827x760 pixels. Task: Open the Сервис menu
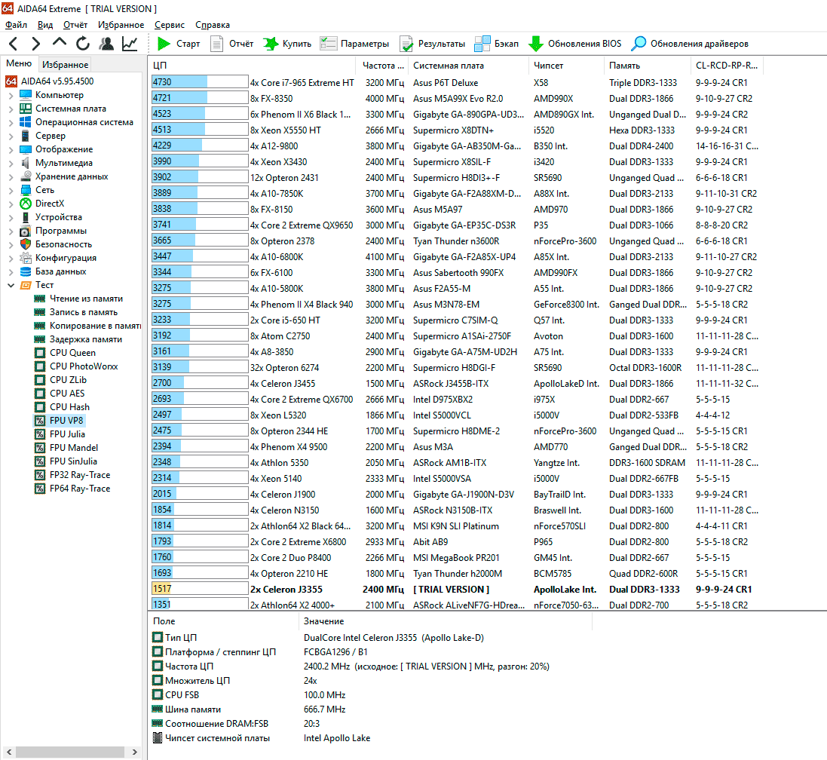tap(169, 25)
